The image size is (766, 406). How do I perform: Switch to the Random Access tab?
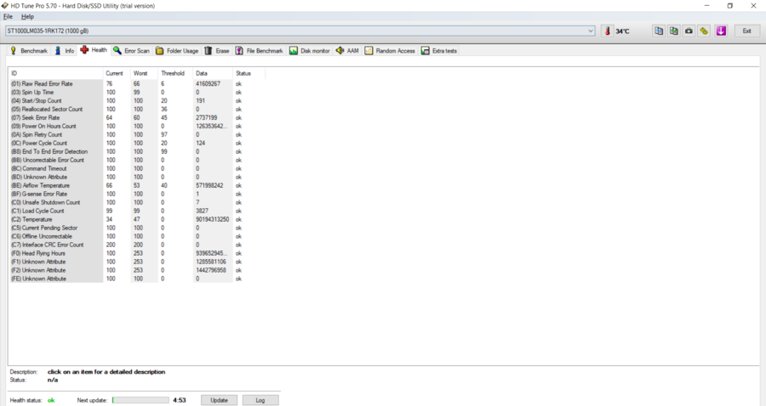[x=390, y=51]
